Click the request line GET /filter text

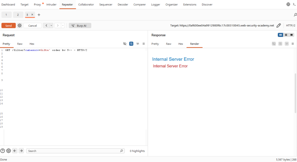[46, 50]
